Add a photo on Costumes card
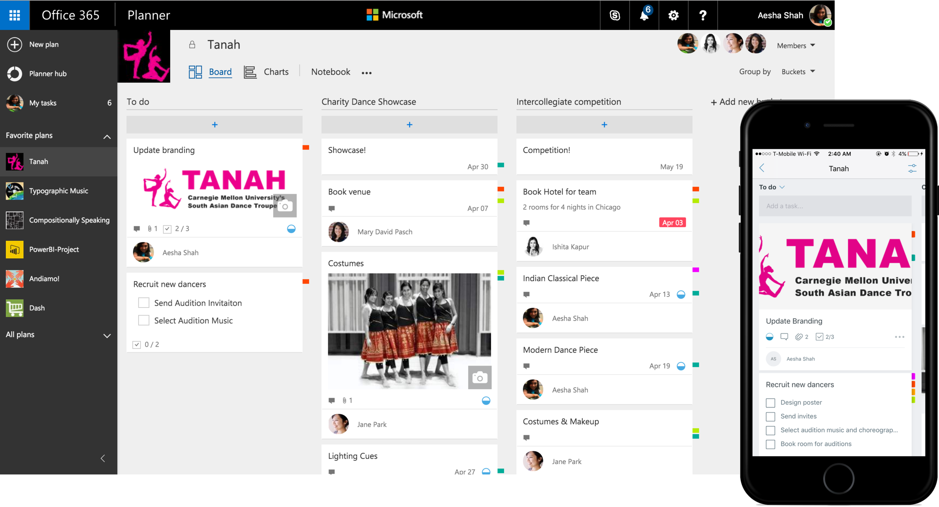Screen dimensions: 939x507 click(x=480, y=377)
